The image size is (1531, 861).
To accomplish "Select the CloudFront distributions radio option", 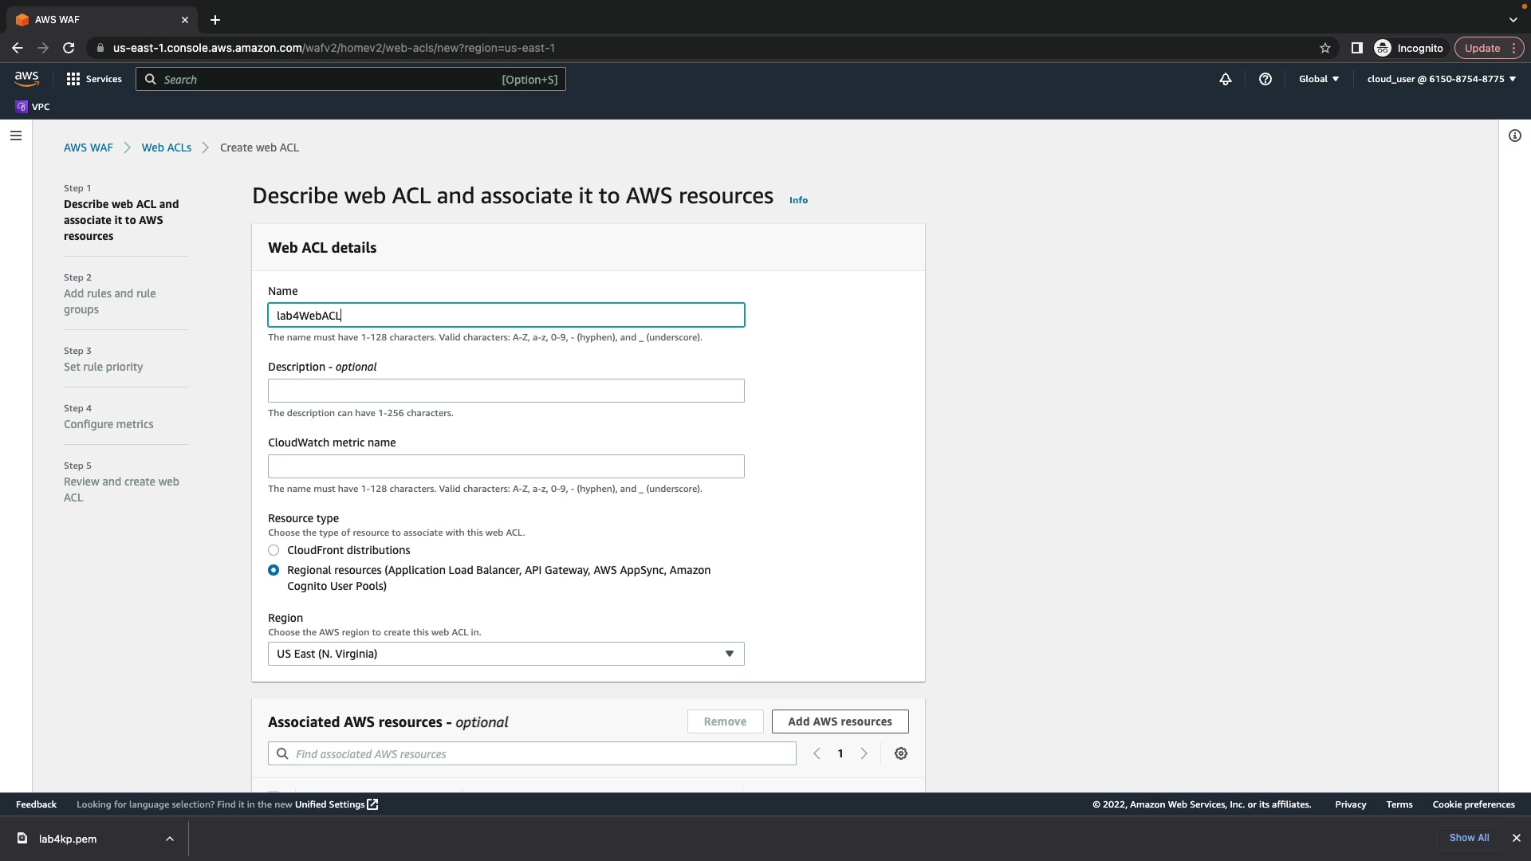I will point(274,550).
